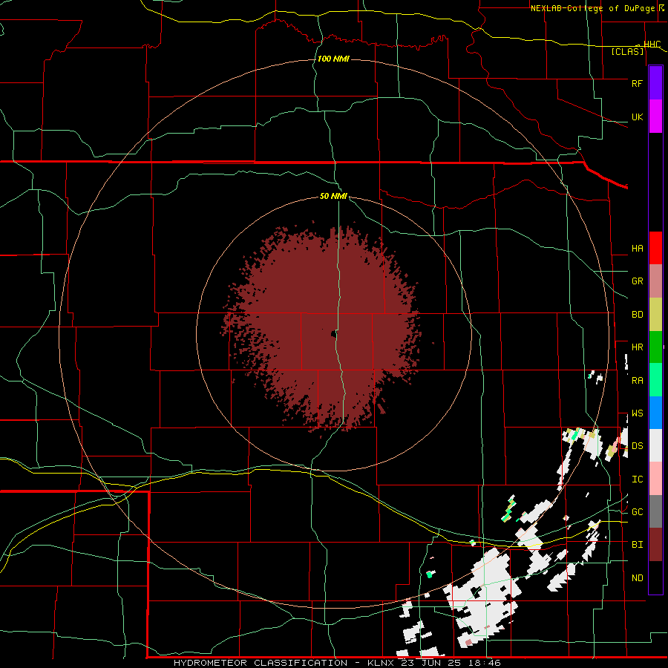
Task: Click the dark maroon BI legend color swatch
Action: (655, 545)
